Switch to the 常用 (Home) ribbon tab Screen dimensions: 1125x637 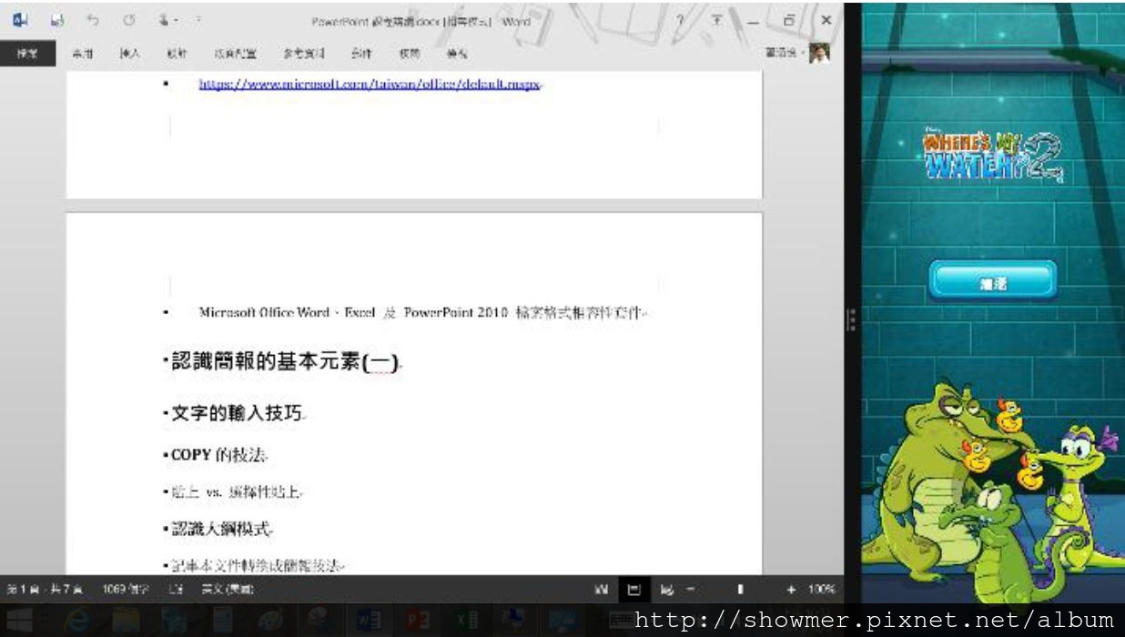(x=83, y=54)
